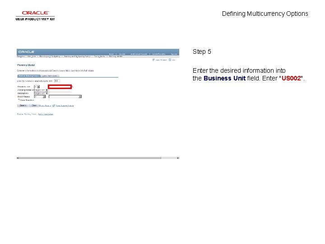Click Add to Favorites link
325x244 pixels.
coord(159,54)
